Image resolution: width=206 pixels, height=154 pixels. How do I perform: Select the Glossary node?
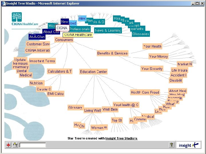pyautogui.click(x=76, y=108)
